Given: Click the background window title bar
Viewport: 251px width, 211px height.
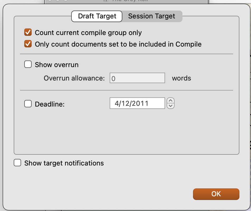Looking at the screenshot, I should 126,1.
